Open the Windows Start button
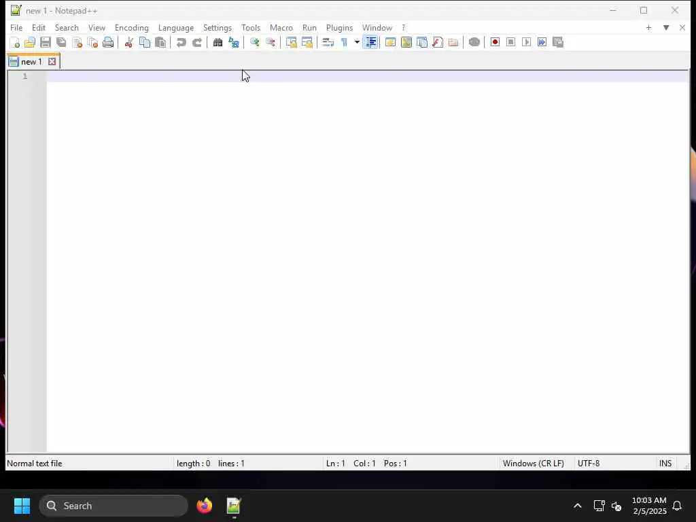 click(x=22, y=506)
